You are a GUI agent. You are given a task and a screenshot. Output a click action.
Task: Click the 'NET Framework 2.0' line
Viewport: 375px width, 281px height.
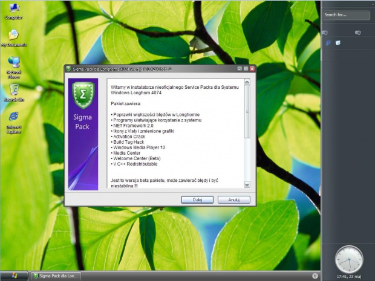132,126
